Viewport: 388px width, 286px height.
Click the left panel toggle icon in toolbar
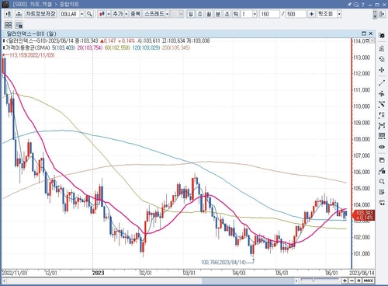pyautogui.click(x=8, y=14)
